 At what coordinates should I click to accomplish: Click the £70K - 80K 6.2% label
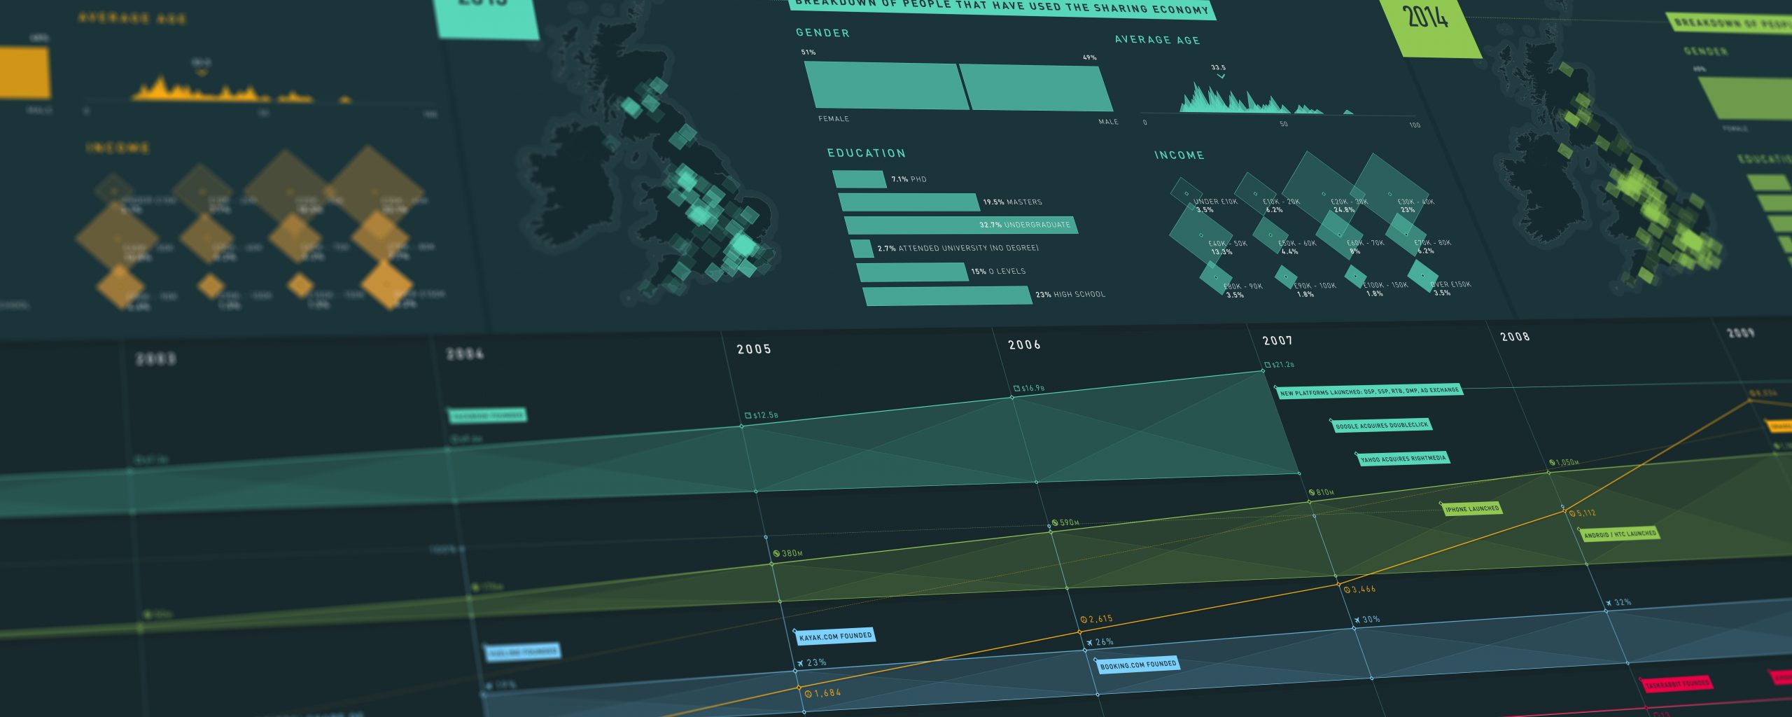1432,246
